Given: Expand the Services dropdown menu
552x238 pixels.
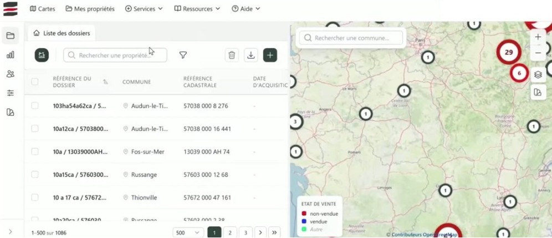Looking at the screenshot, I should pos(144,9).
